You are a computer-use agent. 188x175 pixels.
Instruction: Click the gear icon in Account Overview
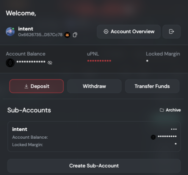point(106,32)
